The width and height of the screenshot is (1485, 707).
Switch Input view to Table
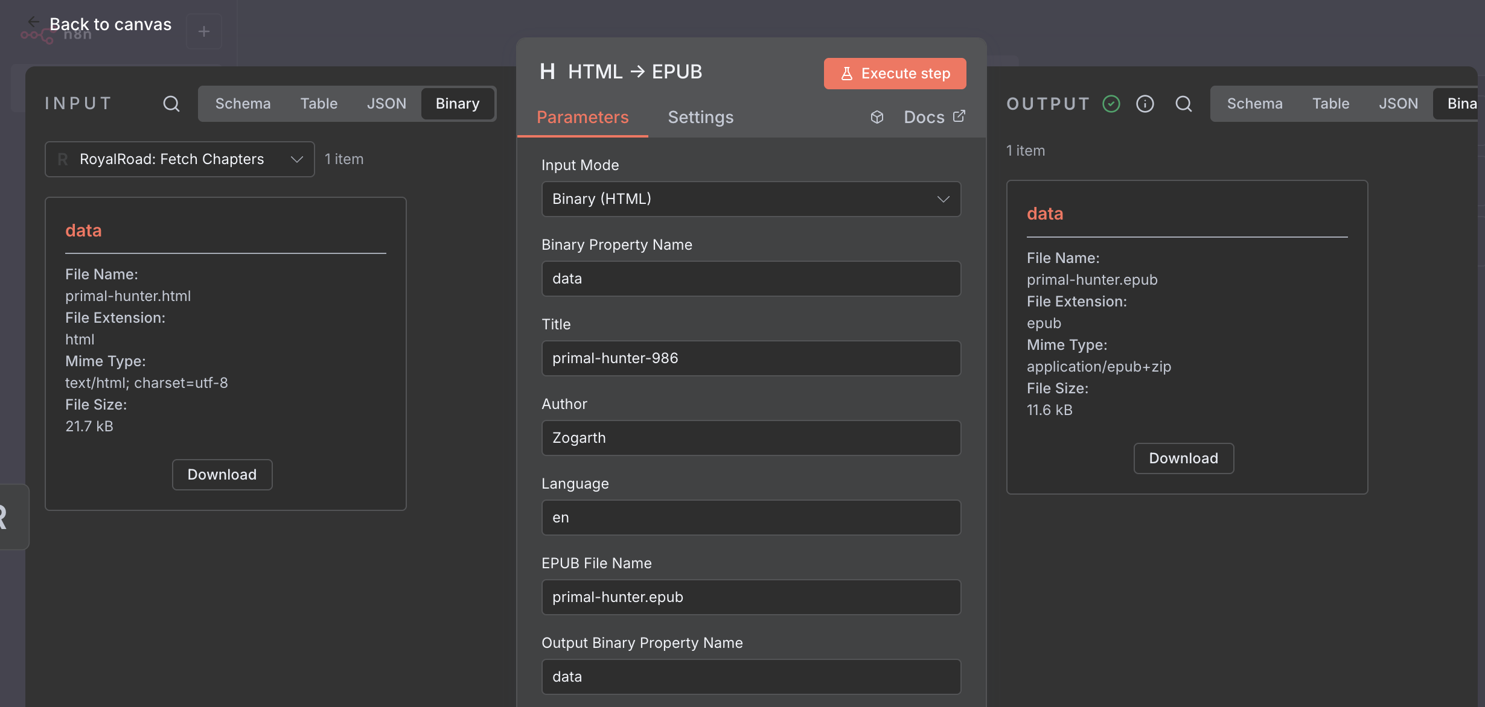[x=319, y=104]
